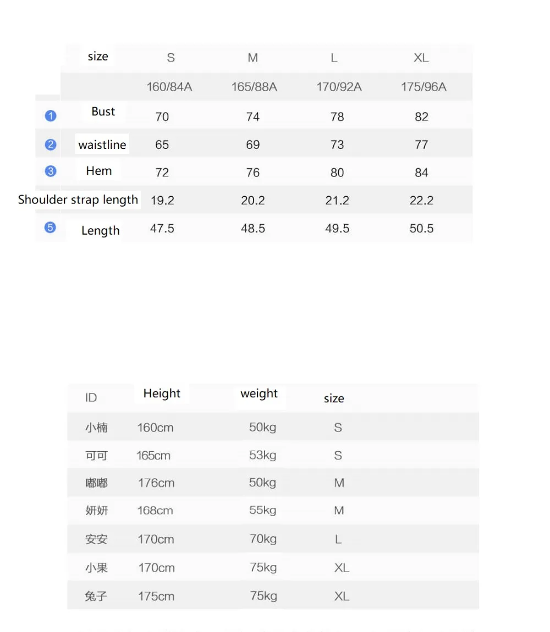Click the blue number 5 Length marker

point(50,228)
